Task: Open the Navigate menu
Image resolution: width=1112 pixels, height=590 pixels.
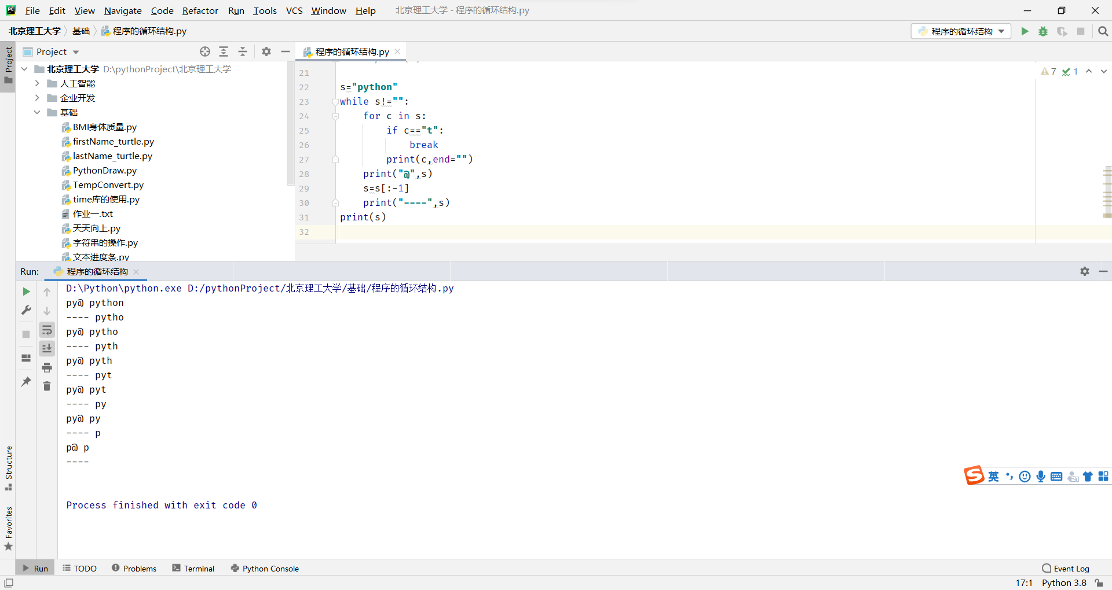Action: point(123,10)
